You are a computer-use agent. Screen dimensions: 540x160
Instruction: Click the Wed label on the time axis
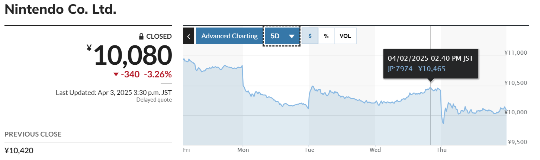click(x=375, y=150)
